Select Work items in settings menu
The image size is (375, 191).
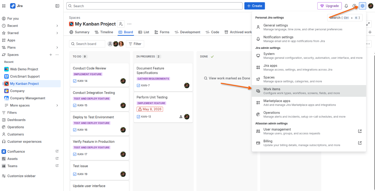(309, 91)
